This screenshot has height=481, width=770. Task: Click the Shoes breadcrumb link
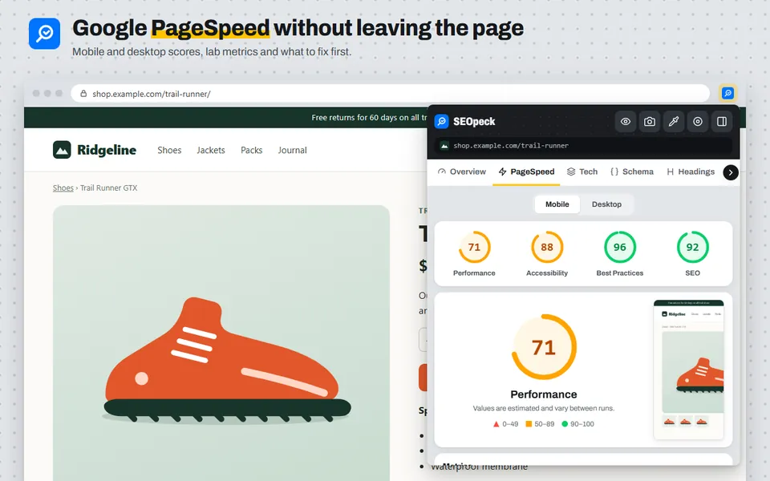pos(63,188)
